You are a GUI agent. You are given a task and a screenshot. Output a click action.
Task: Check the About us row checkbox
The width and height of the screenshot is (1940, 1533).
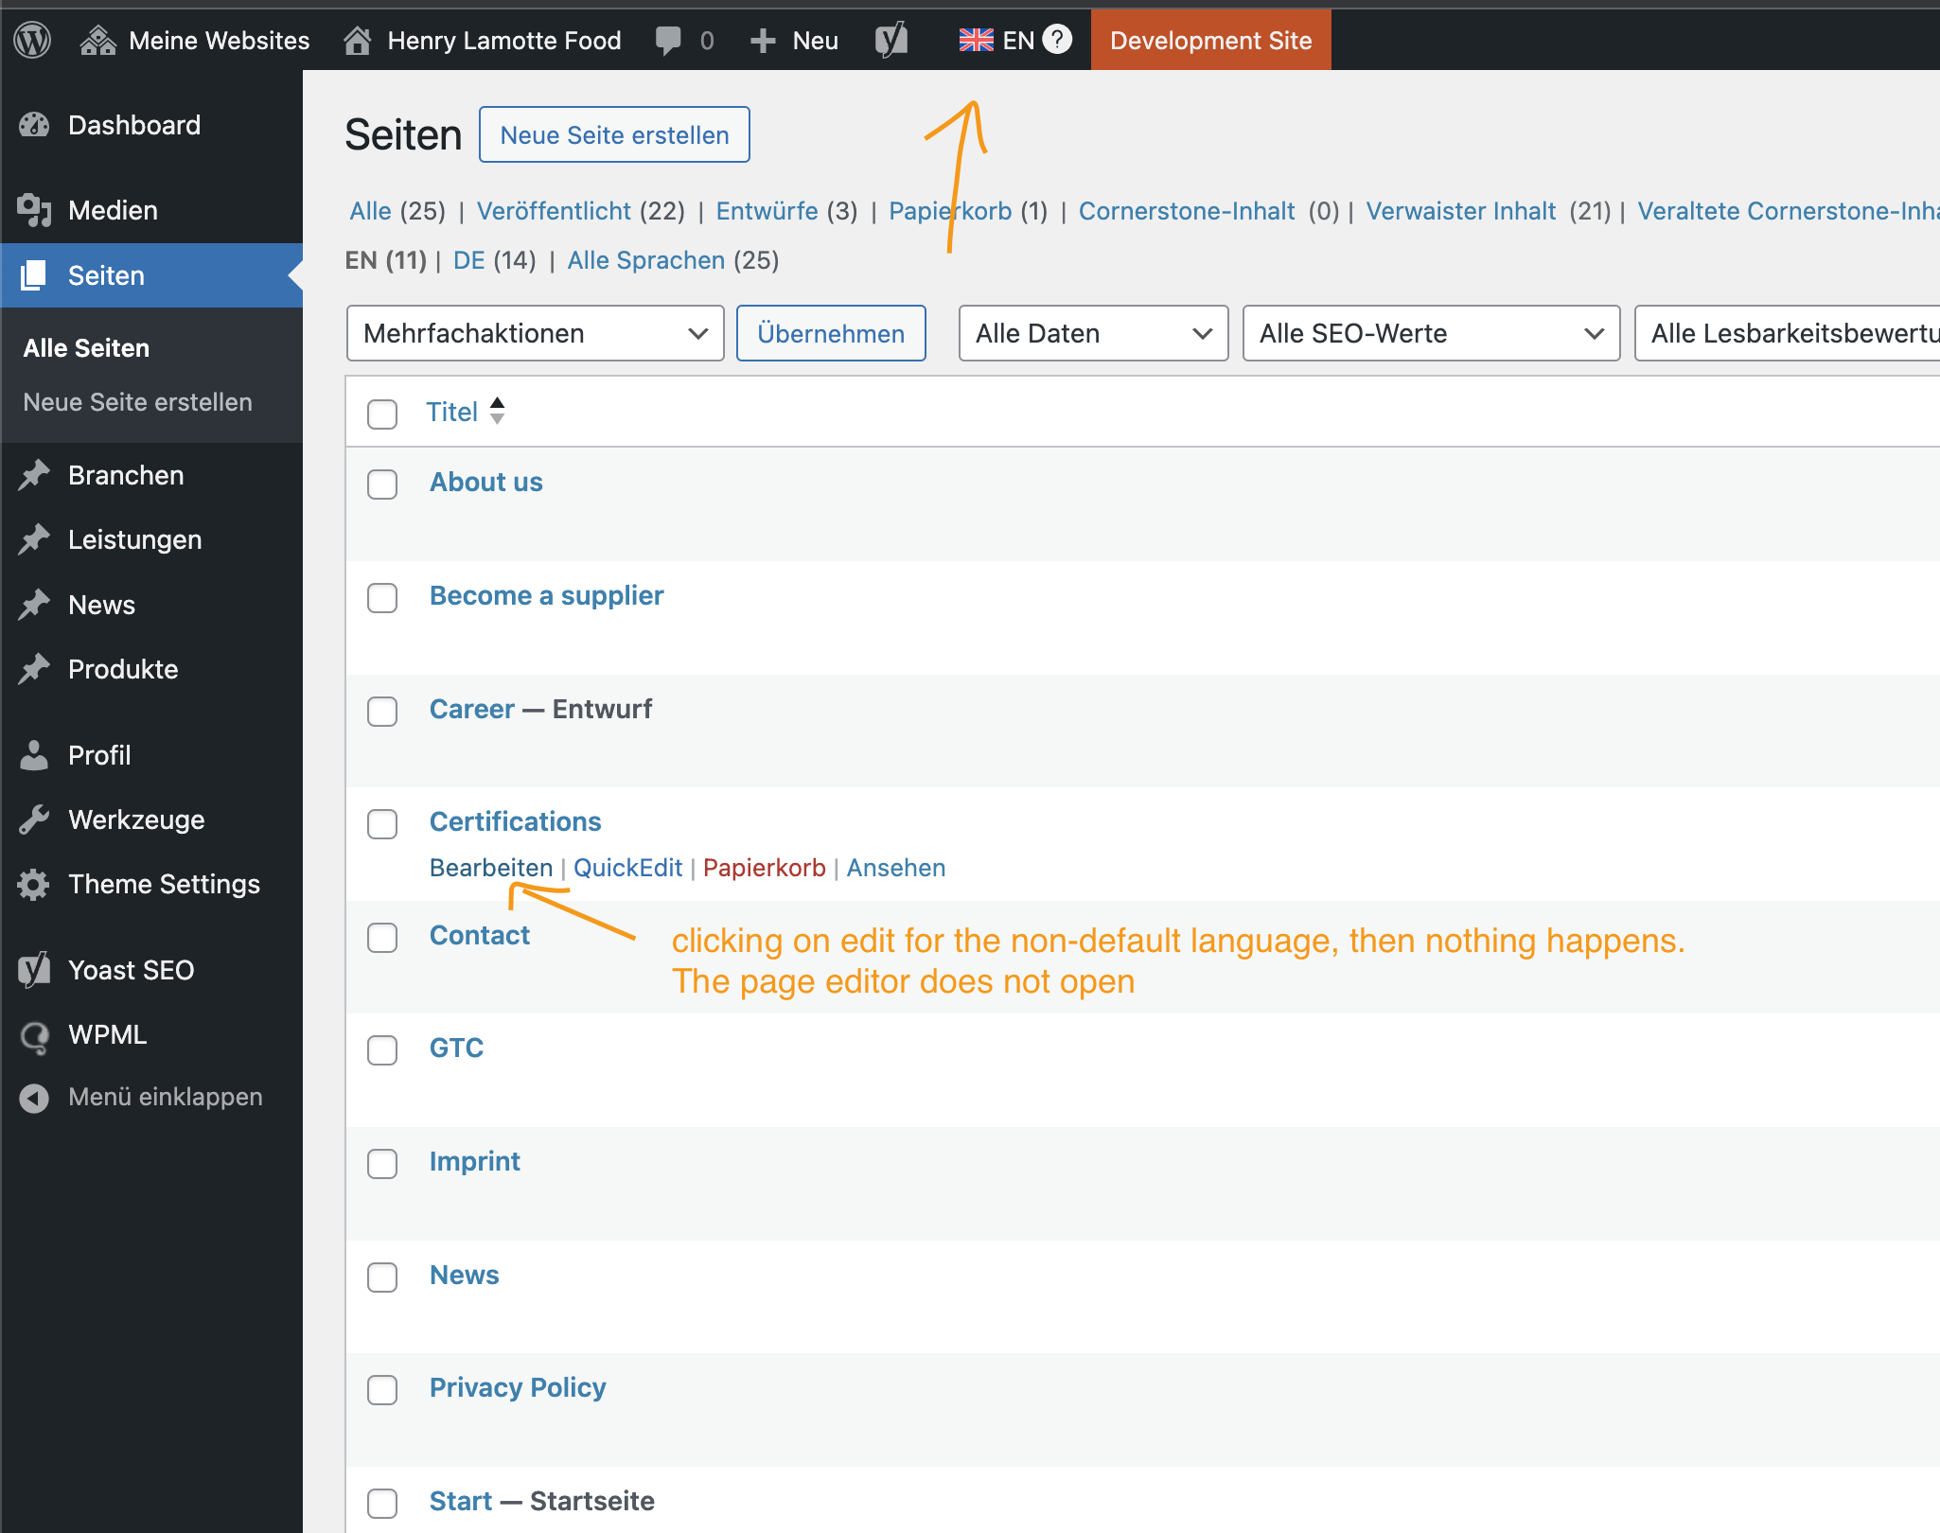pos(382,484)
